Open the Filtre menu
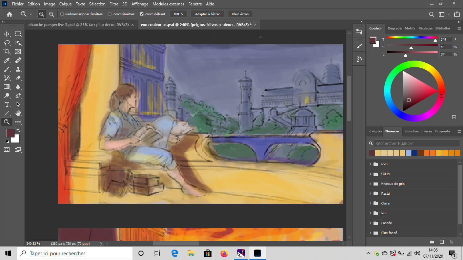463x260 pixels. (114, 4)
